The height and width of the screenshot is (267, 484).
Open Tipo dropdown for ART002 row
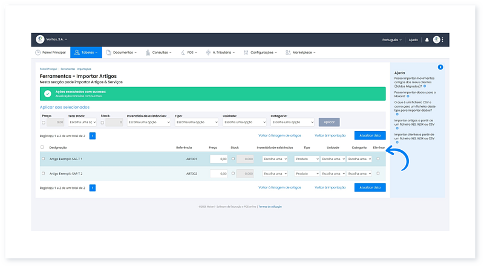coord(306,173)
